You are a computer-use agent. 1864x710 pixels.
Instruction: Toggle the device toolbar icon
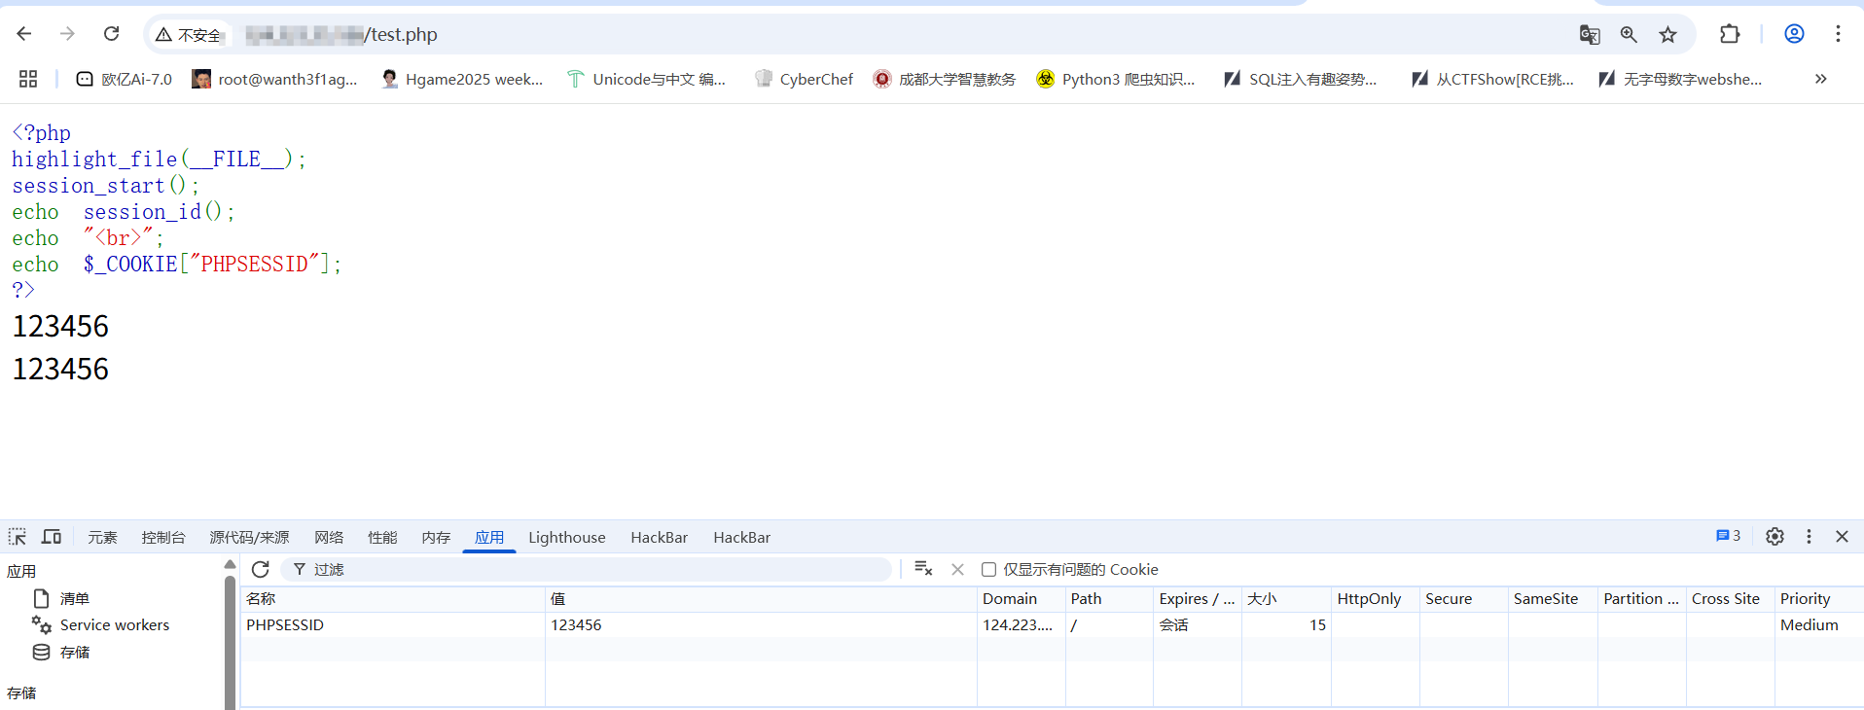tap(52, 537)
